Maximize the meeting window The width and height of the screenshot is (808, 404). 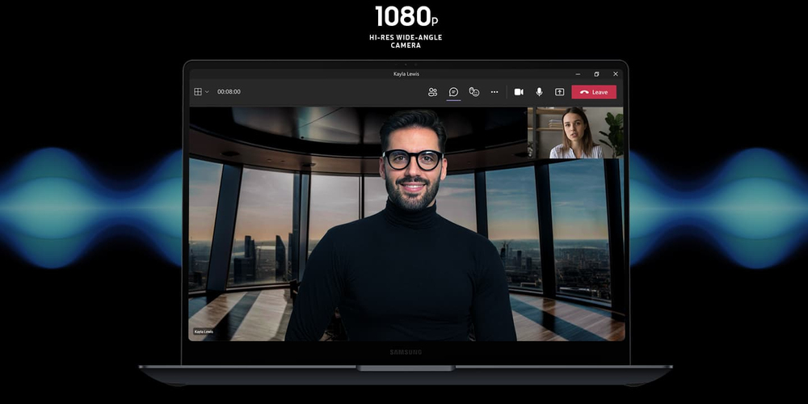click(x=596, y=74)
